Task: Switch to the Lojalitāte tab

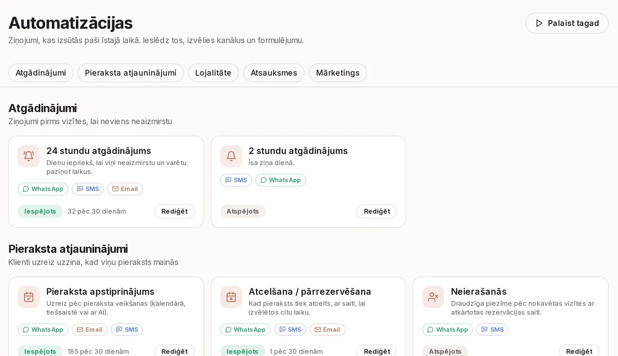Action: pyautogui.click(x=213, y=73)
